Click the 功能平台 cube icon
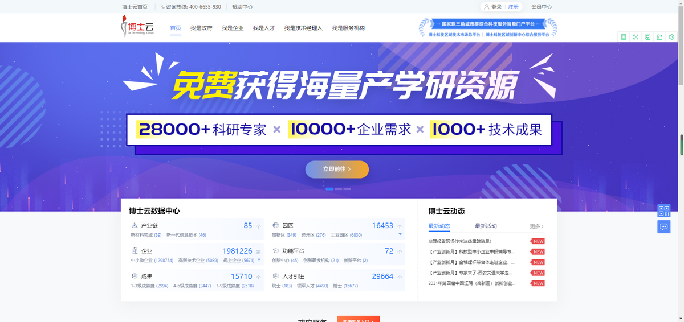 coord(275,251)
